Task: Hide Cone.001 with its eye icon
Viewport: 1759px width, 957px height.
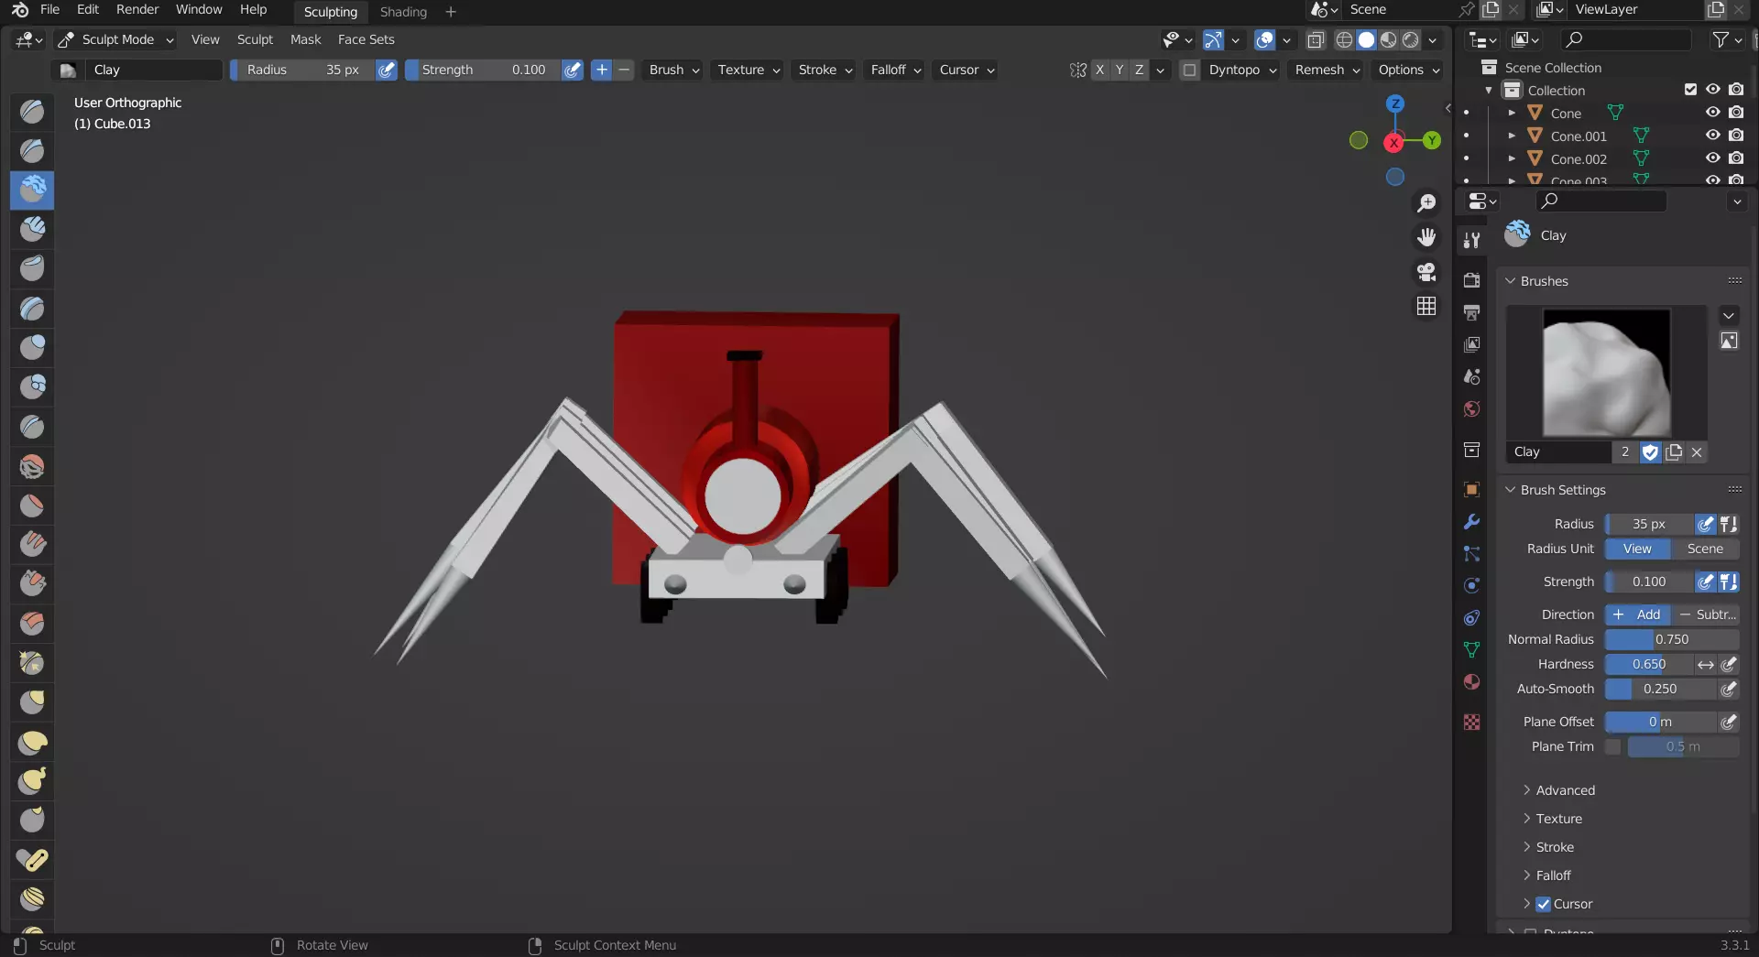Action: click(1712, 136)
